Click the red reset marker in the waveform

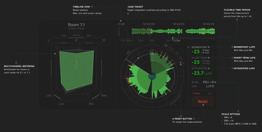[151, 31]
